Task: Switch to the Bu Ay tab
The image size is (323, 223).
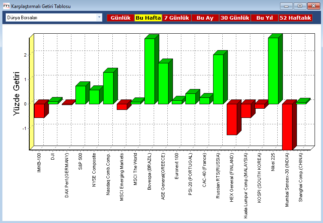Action: pos(205,18)
